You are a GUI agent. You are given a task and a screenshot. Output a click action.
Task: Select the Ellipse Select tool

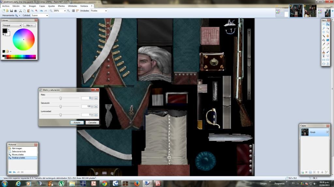324,32
